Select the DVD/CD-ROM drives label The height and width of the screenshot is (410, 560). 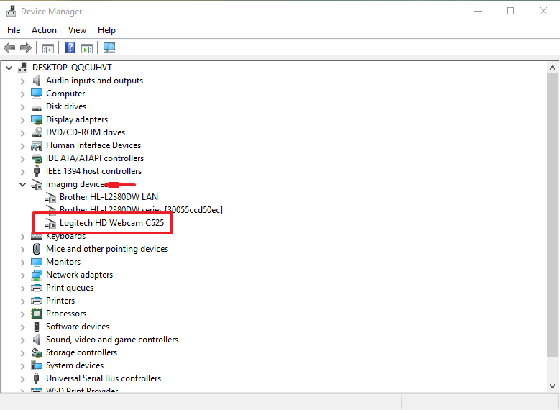(x=86, y=132)
